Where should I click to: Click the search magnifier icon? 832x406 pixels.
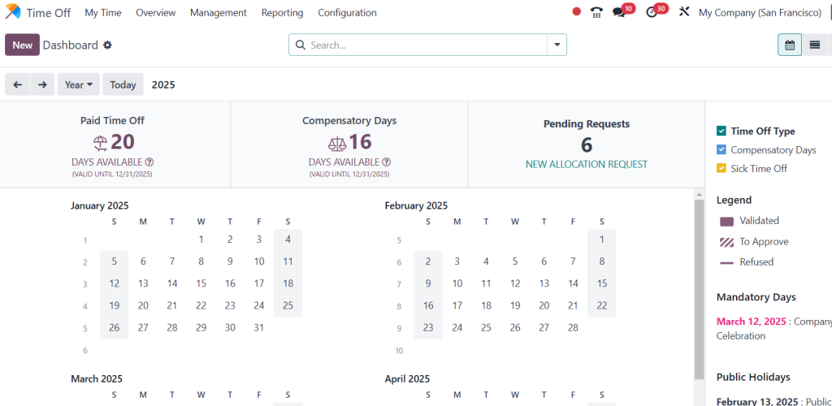pos(301,45)
